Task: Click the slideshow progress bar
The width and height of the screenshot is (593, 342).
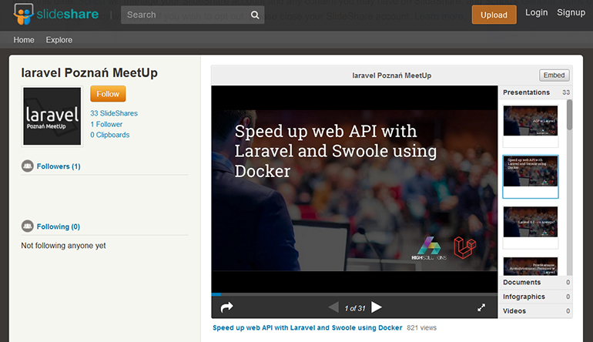Action: [354, 294]
